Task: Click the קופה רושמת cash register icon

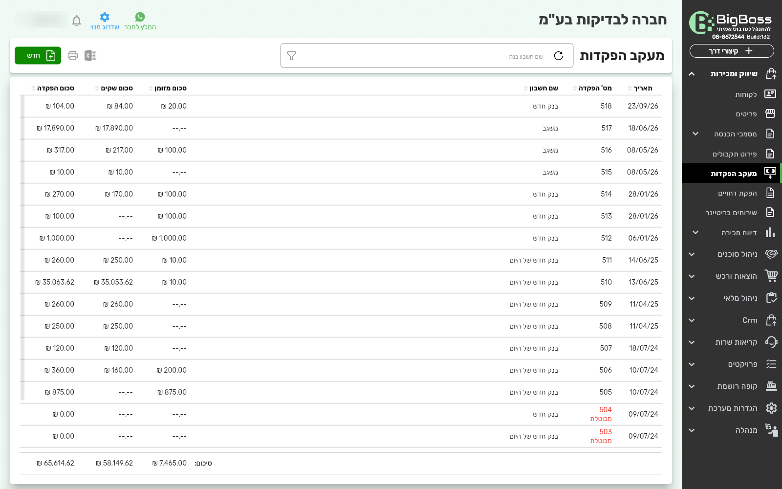Action: pos(771,386)
